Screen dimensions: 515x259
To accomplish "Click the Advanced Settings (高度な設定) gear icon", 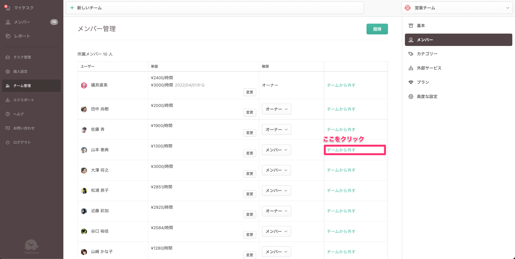I will pos(411,96).
